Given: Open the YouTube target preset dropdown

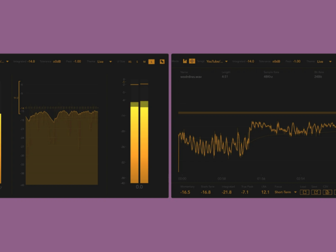Looking at the screenshot, I should (216, 61).
